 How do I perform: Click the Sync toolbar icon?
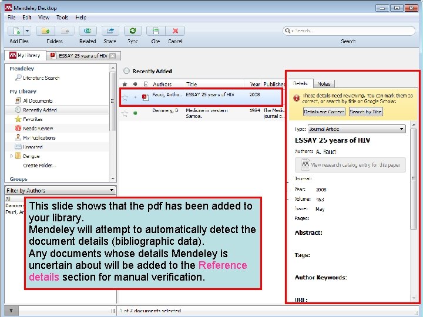133,31
